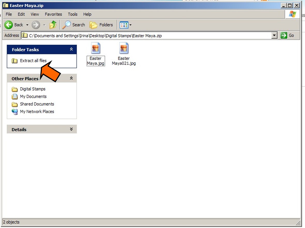Click inside the Address path field
305x228 pixels.
(x=146, y=35)
